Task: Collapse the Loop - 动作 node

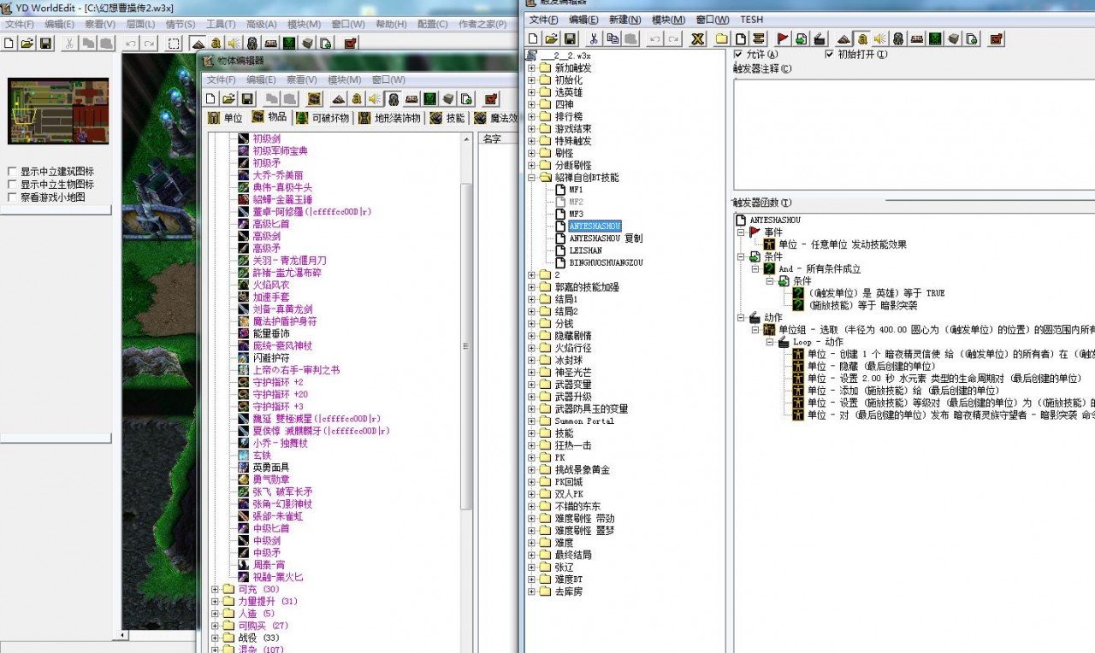Action: pyautogui.click(x=770, y=342)
